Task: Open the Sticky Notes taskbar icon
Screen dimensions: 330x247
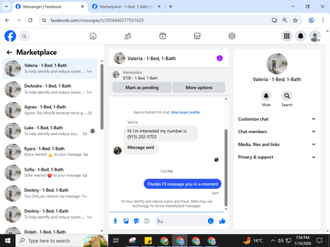Action: click(148, 240)
